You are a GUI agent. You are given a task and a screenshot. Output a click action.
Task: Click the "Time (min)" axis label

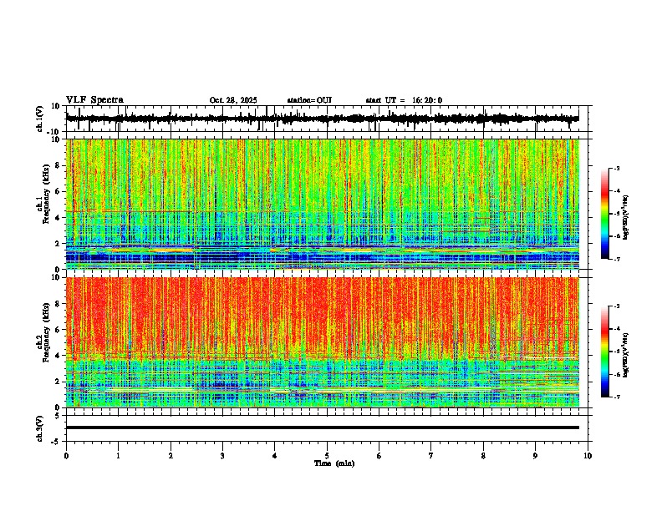(x=334, y=463)
